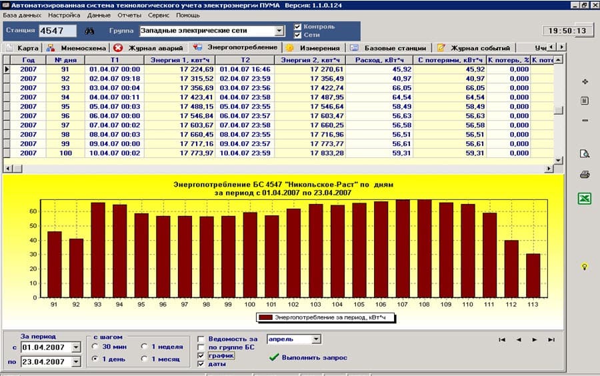Toggle the Контроль checkbox
Screen dimensions: 600x376
[x=298, y=27]
